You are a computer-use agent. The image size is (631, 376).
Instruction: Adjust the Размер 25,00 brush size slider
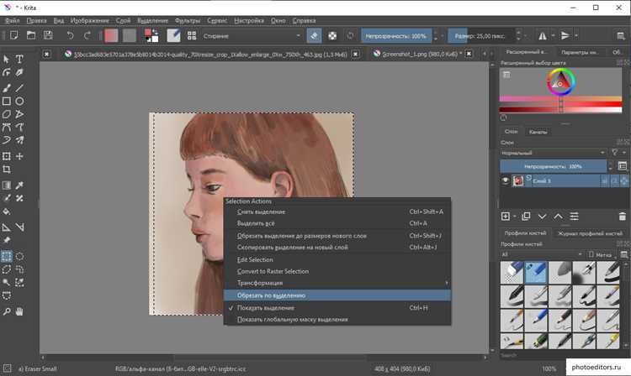coord(482,36)
